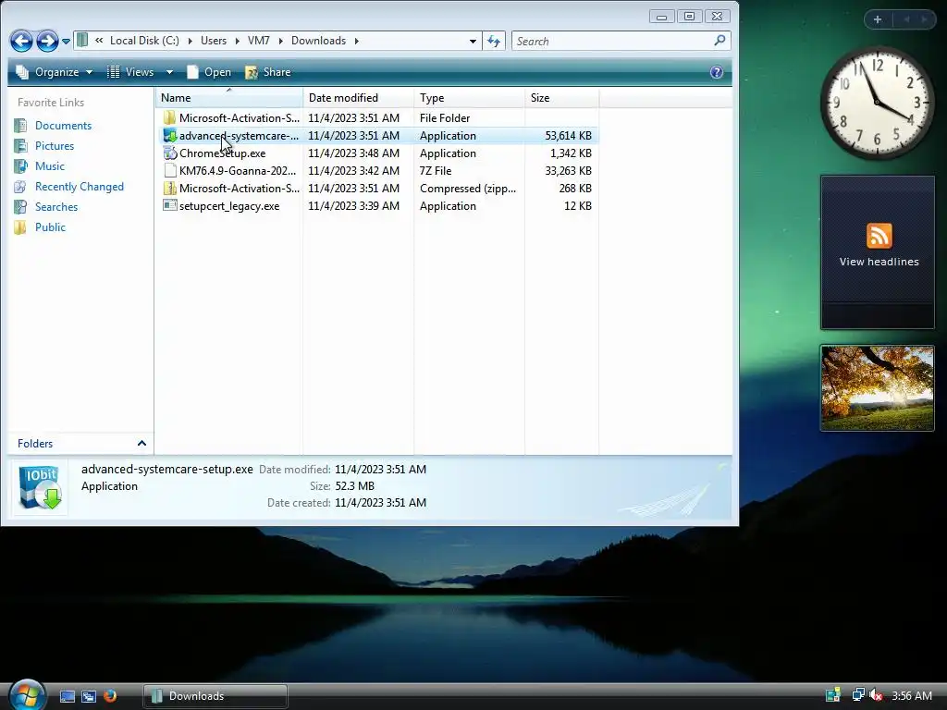Select Local Disk (C:) in address bar

(x=144, y=41)
